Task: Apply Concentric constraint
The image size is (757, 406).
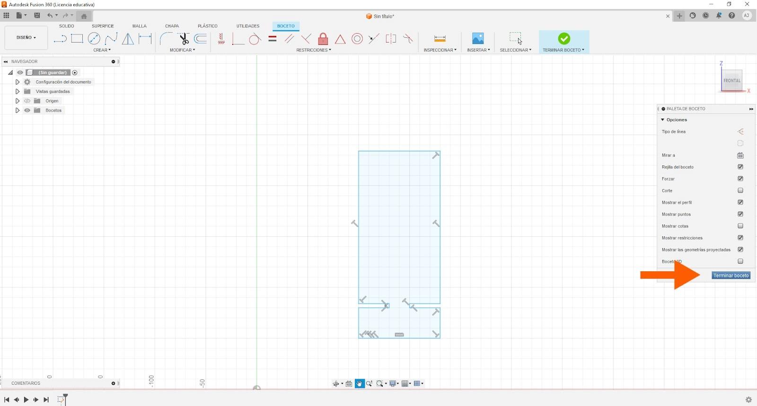Action: [357, 39]
